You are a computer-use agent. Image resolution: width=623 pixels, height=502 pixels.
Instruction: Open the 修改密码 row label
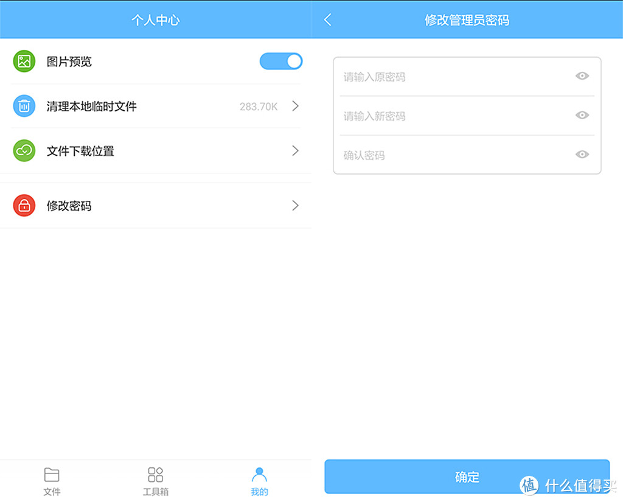point(69,206)
